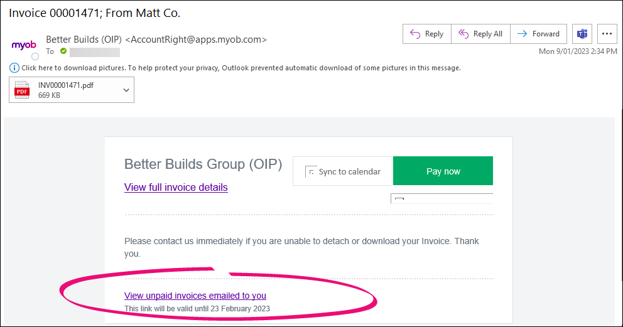Viewport: 623px width, 327px height.
Task: Open View unpaid invoices emailed to you
Action: tap(195, 296)
